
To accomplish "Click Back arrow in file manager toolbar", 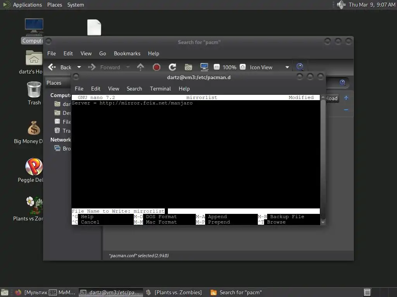I will tap(60, 67).
